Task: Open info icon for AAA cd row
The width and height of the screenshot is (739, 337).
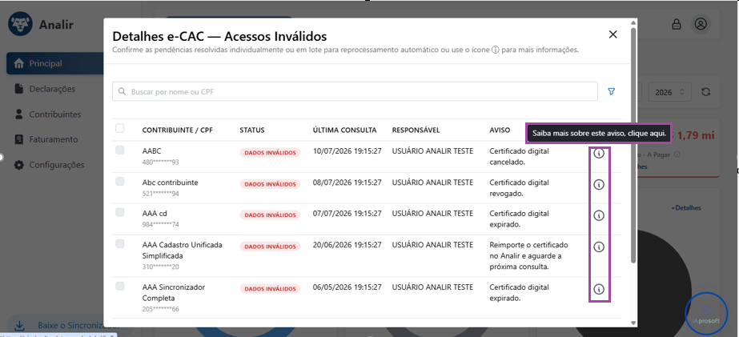Action: (x=599, y=215)
